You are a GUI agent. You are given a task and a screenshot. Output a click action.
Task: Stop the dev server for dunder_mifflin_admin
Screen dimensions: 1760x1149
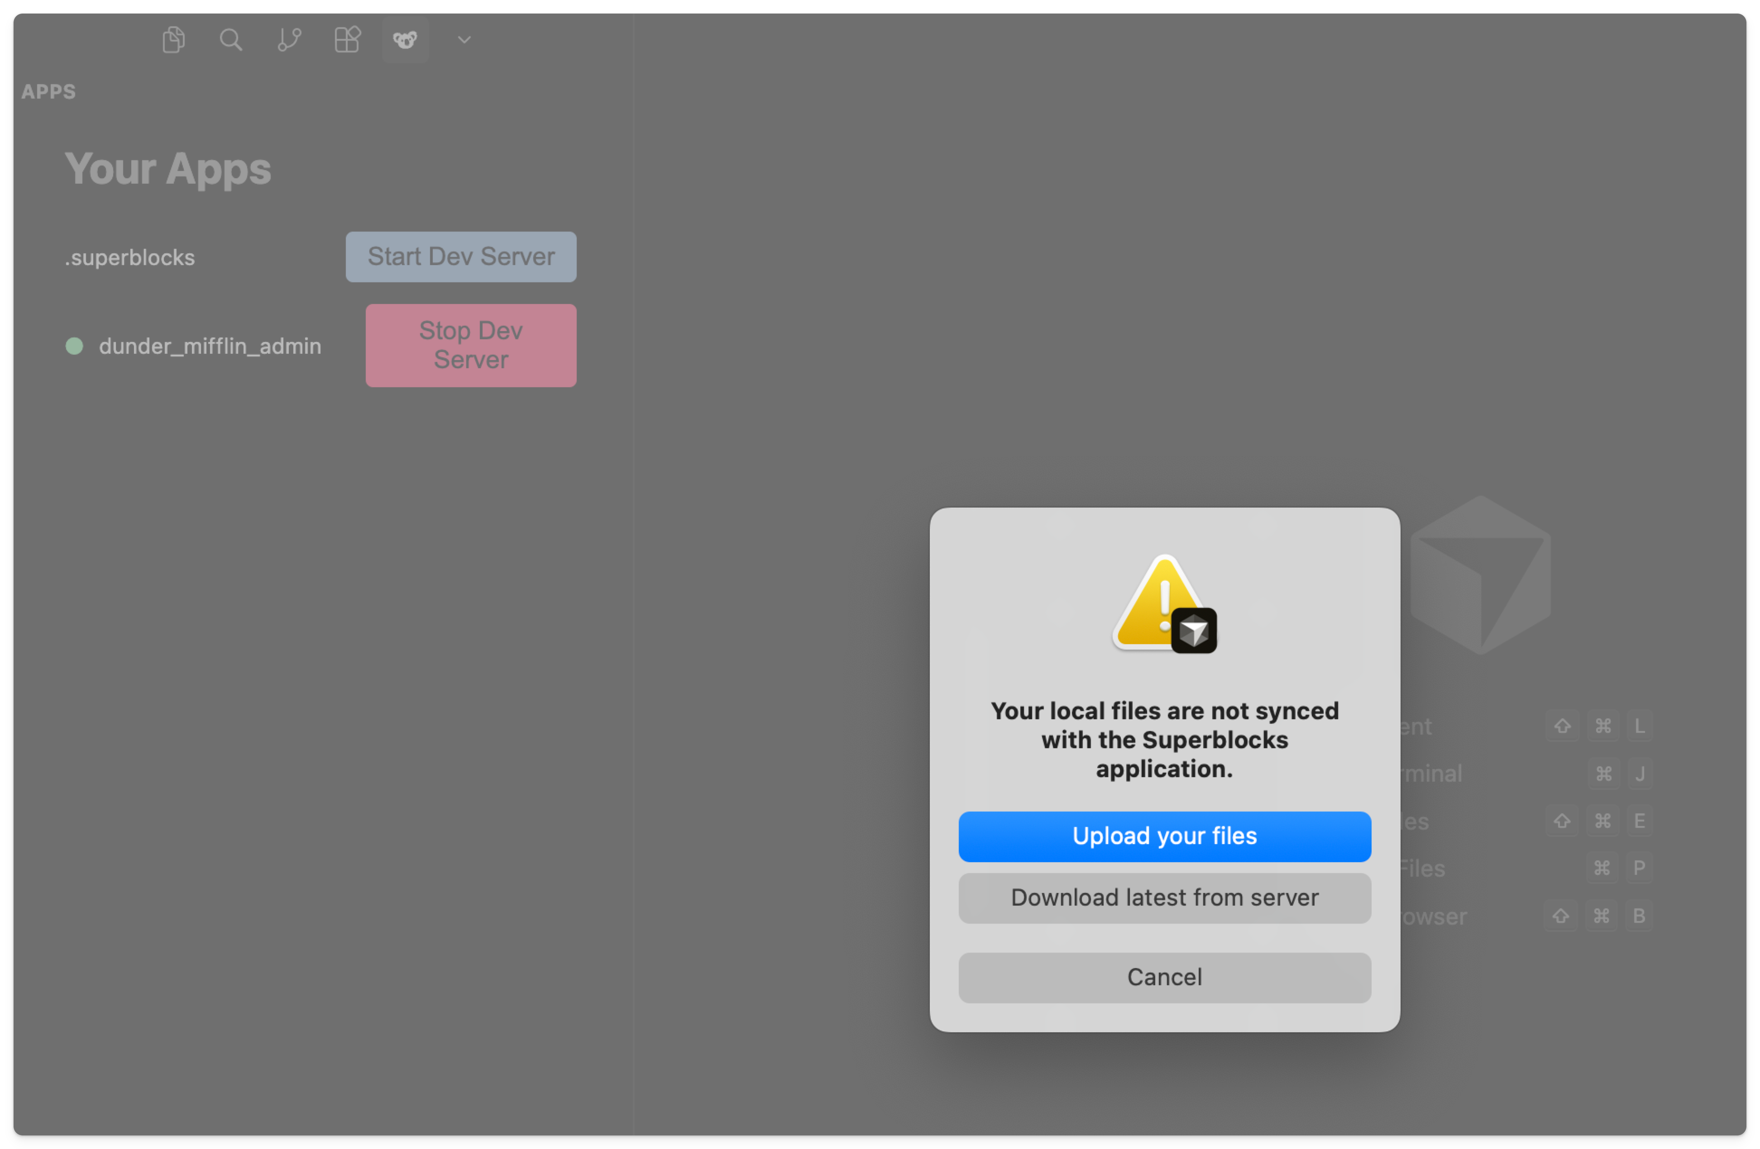tap(470, 345)
